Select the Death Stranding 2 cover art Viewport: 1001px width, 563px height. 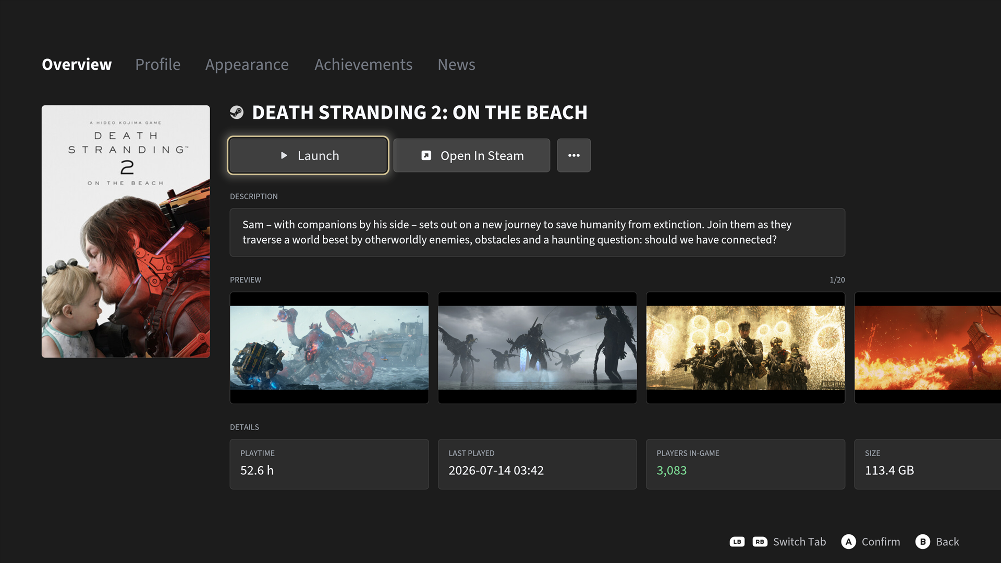(x=126, y=231)
